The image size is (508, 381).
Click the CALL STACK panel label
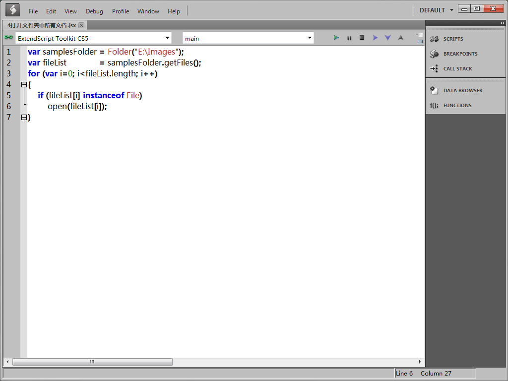[x=457, y=68]
